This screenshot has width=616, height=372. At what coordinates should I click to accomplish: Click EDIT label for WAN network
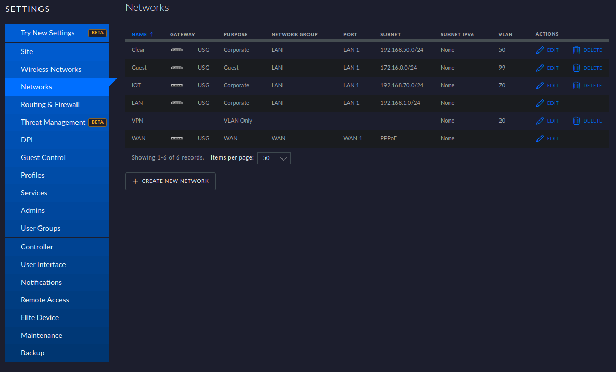[553, 139]
